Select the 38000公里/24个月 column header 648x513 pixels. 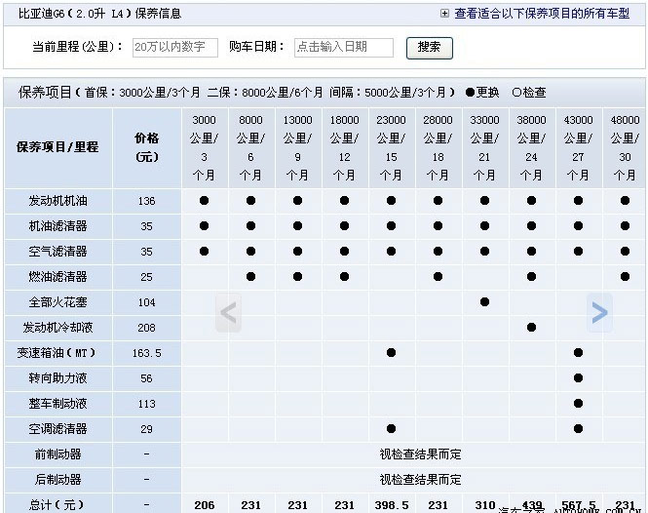pos(531,147)
